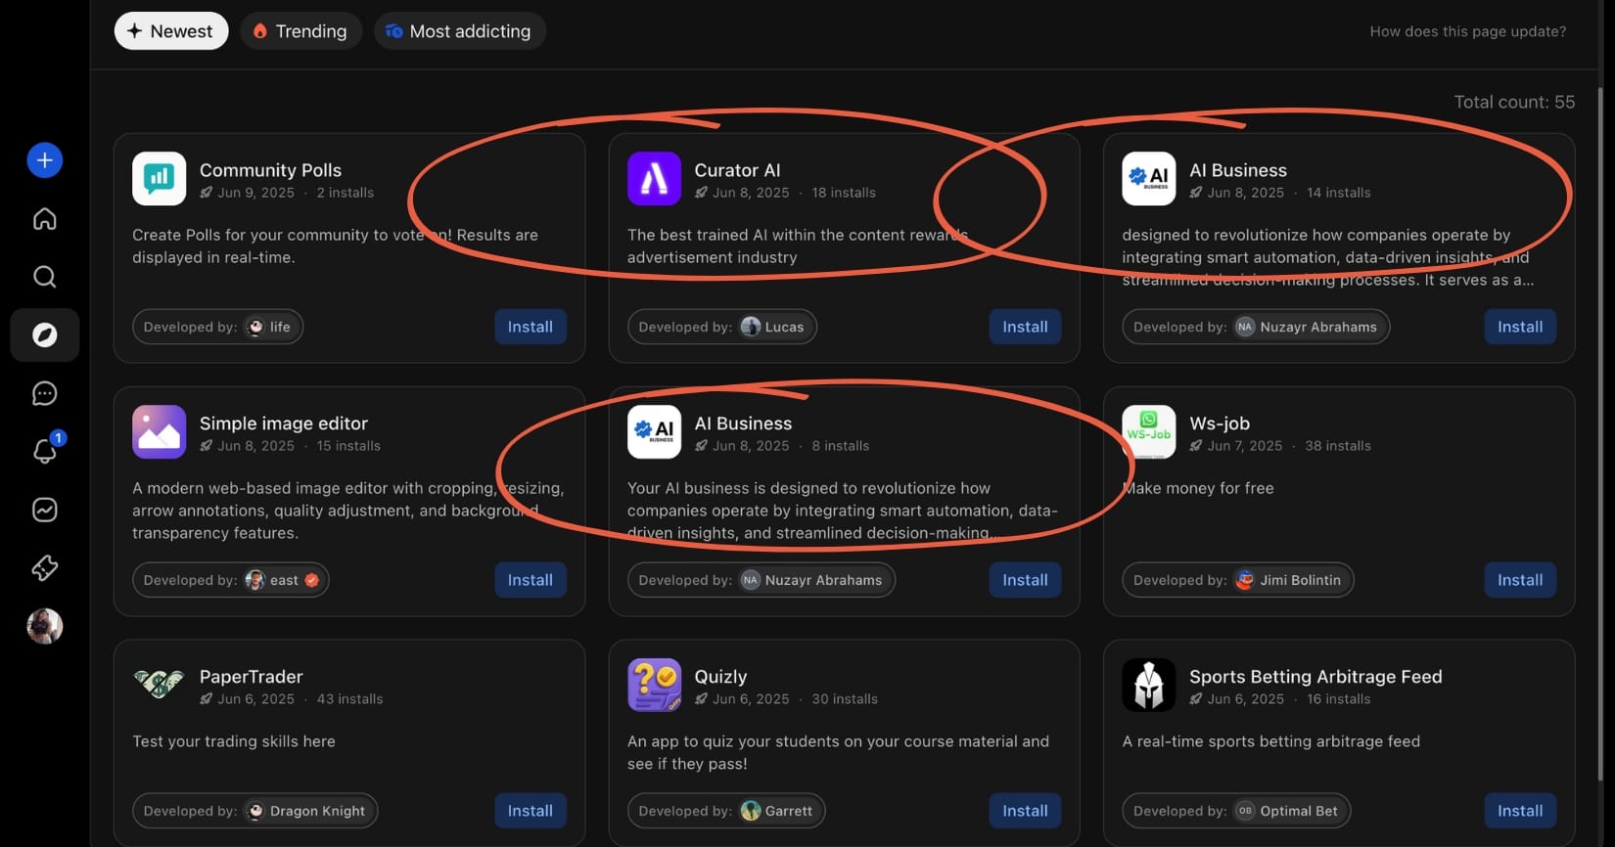Viewport: 1615px width, 847px height.
Task: Click the ticket icon in the sidebar
Action: coord(44,567)
